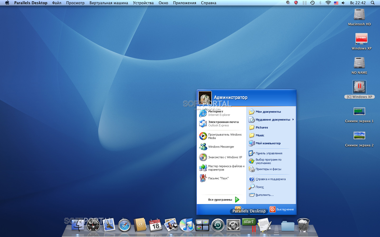Screen dimensions: 380x237
Task: Open the Окно menu
Action: [x=163, y=3]
